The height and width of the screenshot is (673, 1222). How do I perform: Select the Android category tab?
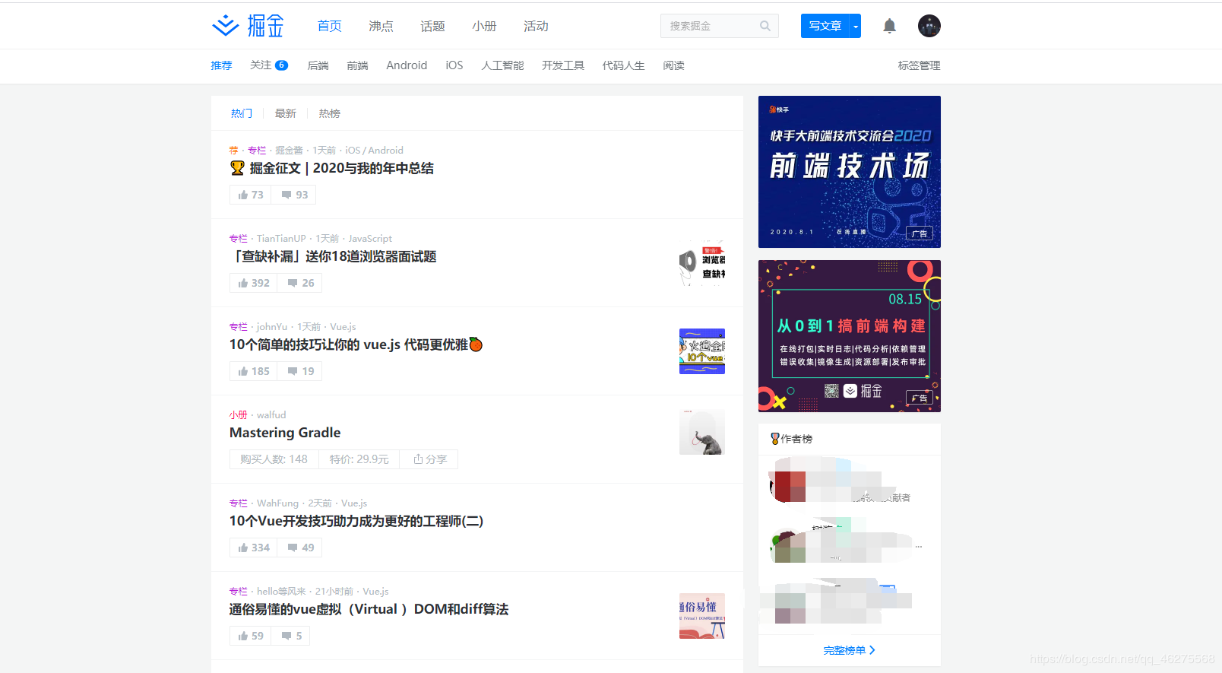[x=407, y=65]
